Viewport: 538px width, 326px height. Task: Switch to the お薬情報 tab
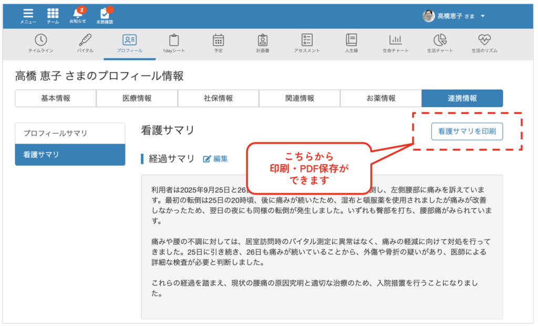click(x=381, y=98)
